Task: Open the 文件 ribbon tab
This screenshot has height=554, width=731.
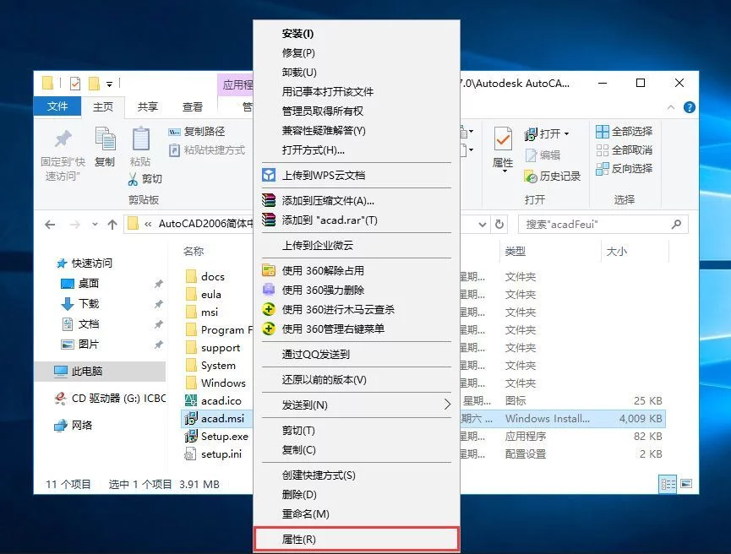Action: pos(57,106)
